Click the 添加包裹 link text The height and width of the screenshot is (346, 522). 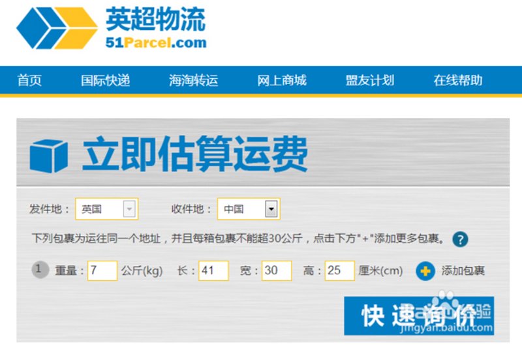pyautogui.click(x=463, y=271)
